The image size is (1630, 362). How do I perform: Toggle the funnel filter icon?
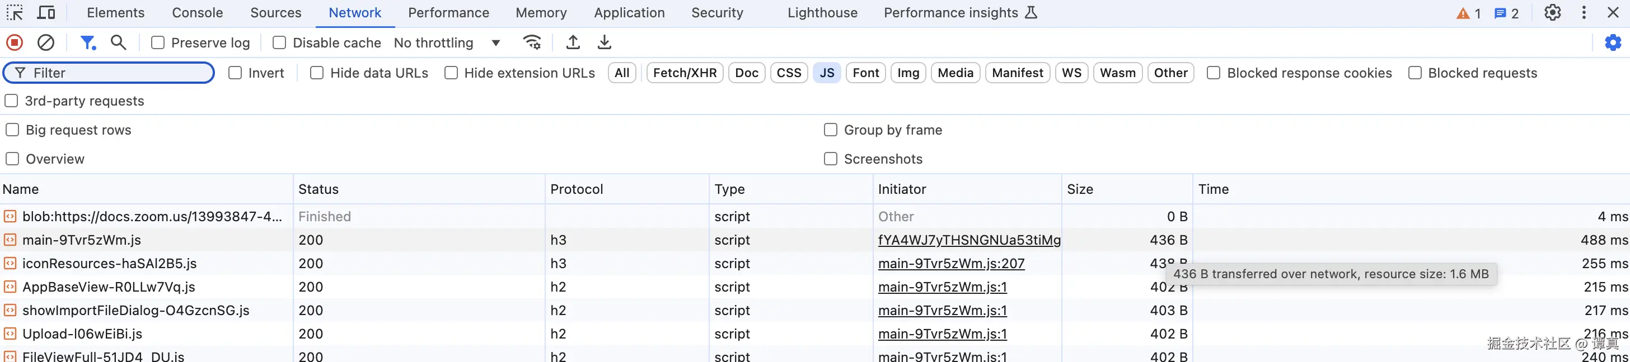pyautogui.click(x=88, y=42)
